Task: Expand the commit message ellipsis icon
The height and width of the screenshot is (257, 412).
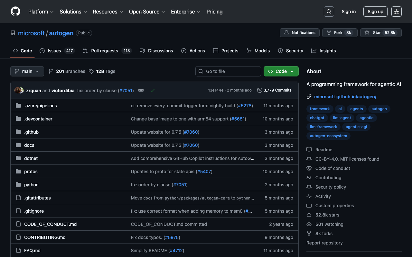Action: tap(141, 90)
